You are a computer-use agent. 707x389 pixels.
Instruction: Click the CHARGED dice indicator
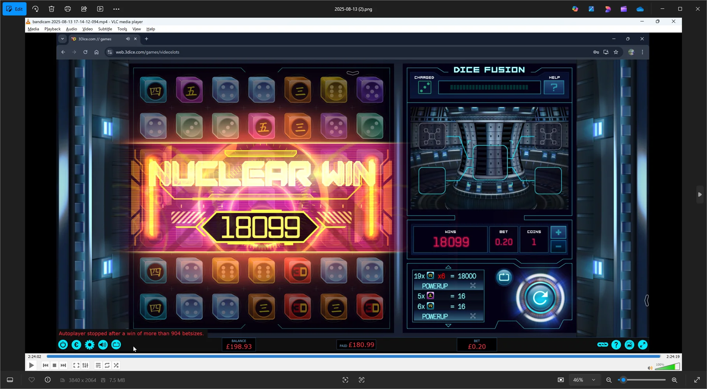(x=425, y=87)
